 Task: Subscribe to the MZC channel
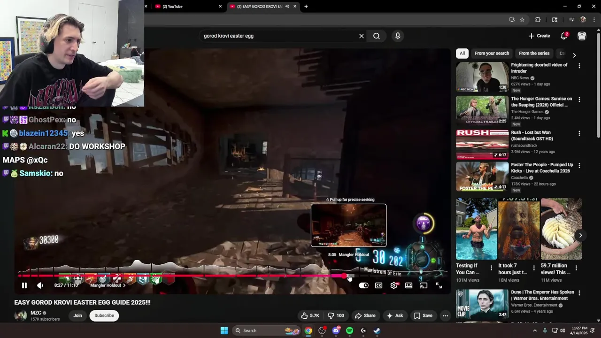104,315
